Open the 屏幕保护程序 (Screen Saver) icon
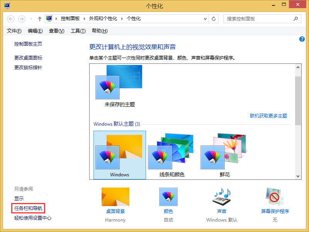Viewport: 309px width, 232px height. 275,196
